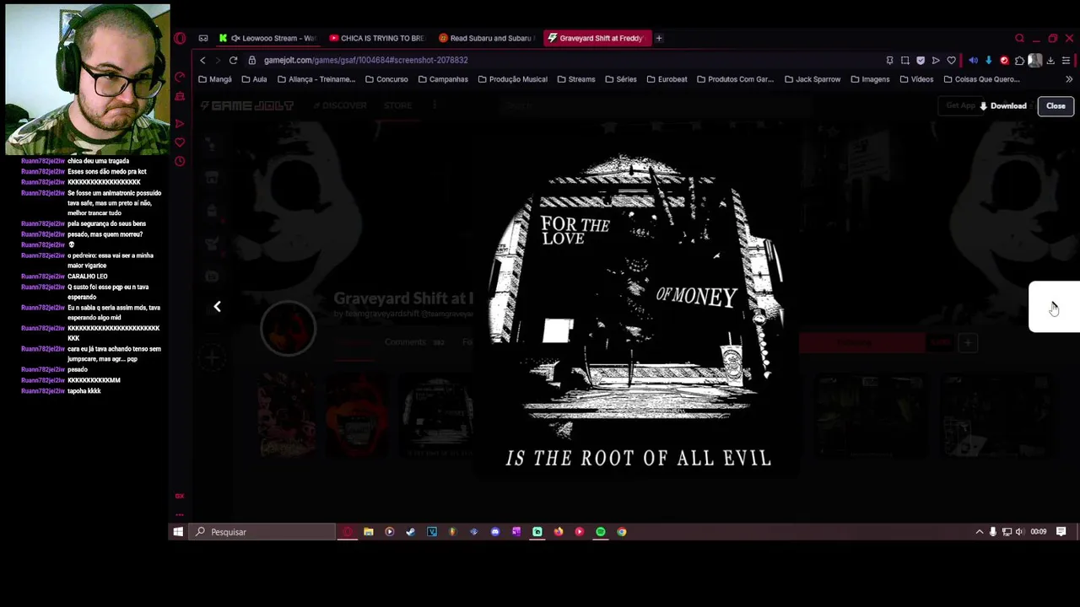Image resolution: width=1080 pixels, height=607 pixels.
Task: Open the Aliança - Treiname... bookmarks folder
Action: [x=316, y=79]
